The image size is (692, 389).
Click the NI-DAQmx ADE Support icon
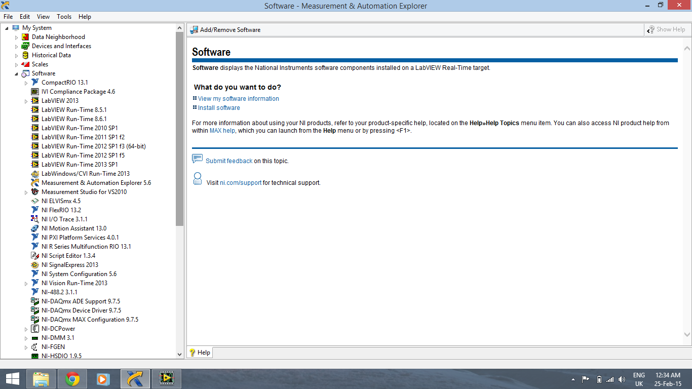[x=35, y=301]
